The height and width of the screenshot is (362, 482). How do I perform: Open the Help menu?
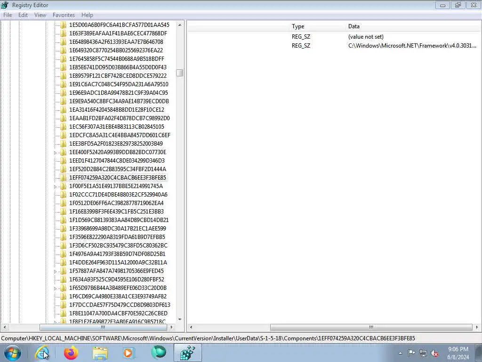(x=87, y=15)
